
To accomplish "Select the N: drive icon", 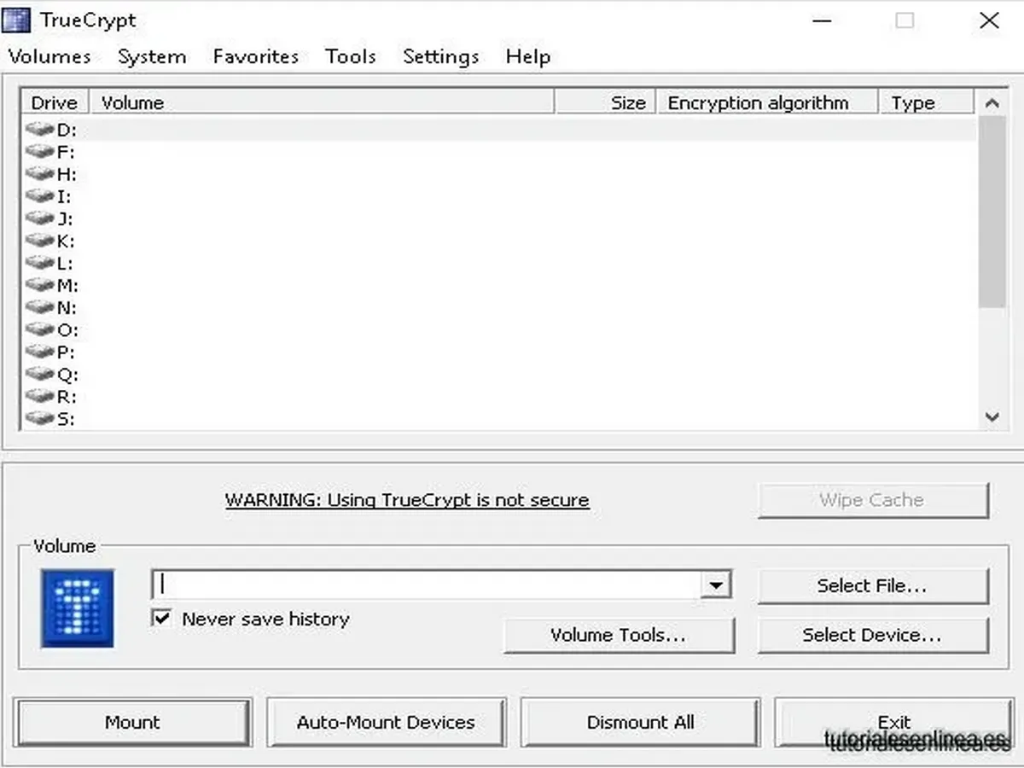I will click(40, 307).
